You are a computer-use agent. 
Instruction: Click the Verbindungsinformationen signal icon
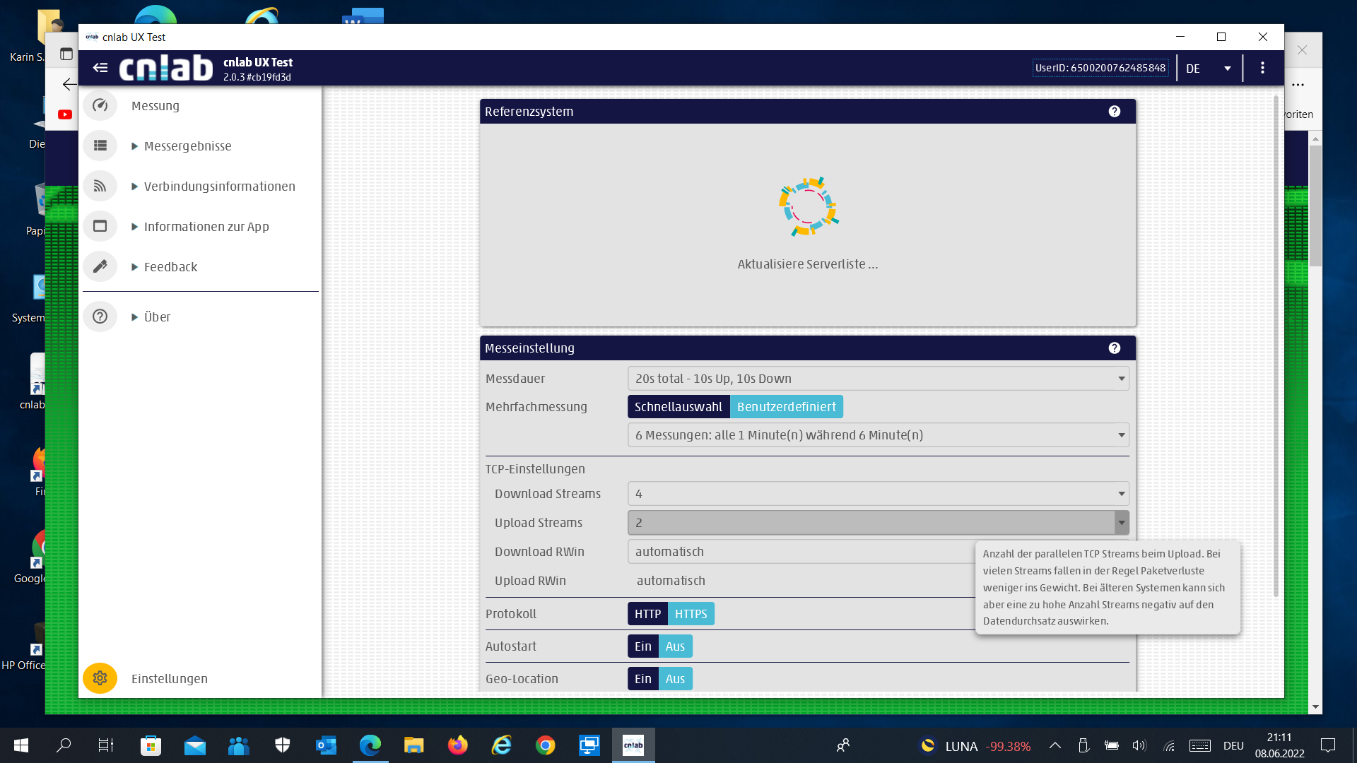click(x=100, y=186)
